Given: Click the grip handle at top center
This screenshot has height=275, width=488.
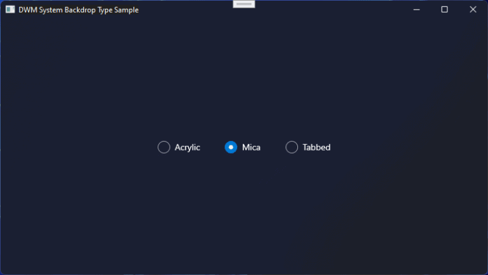Looking at the screenshot, I should 244,4.
